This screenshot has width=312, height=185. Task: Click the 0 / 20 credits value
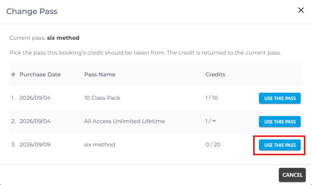(213, 144)
